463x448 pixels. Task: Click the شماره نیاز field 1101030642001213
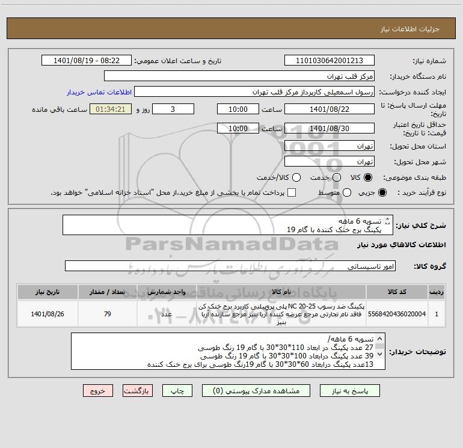[330, 60]
